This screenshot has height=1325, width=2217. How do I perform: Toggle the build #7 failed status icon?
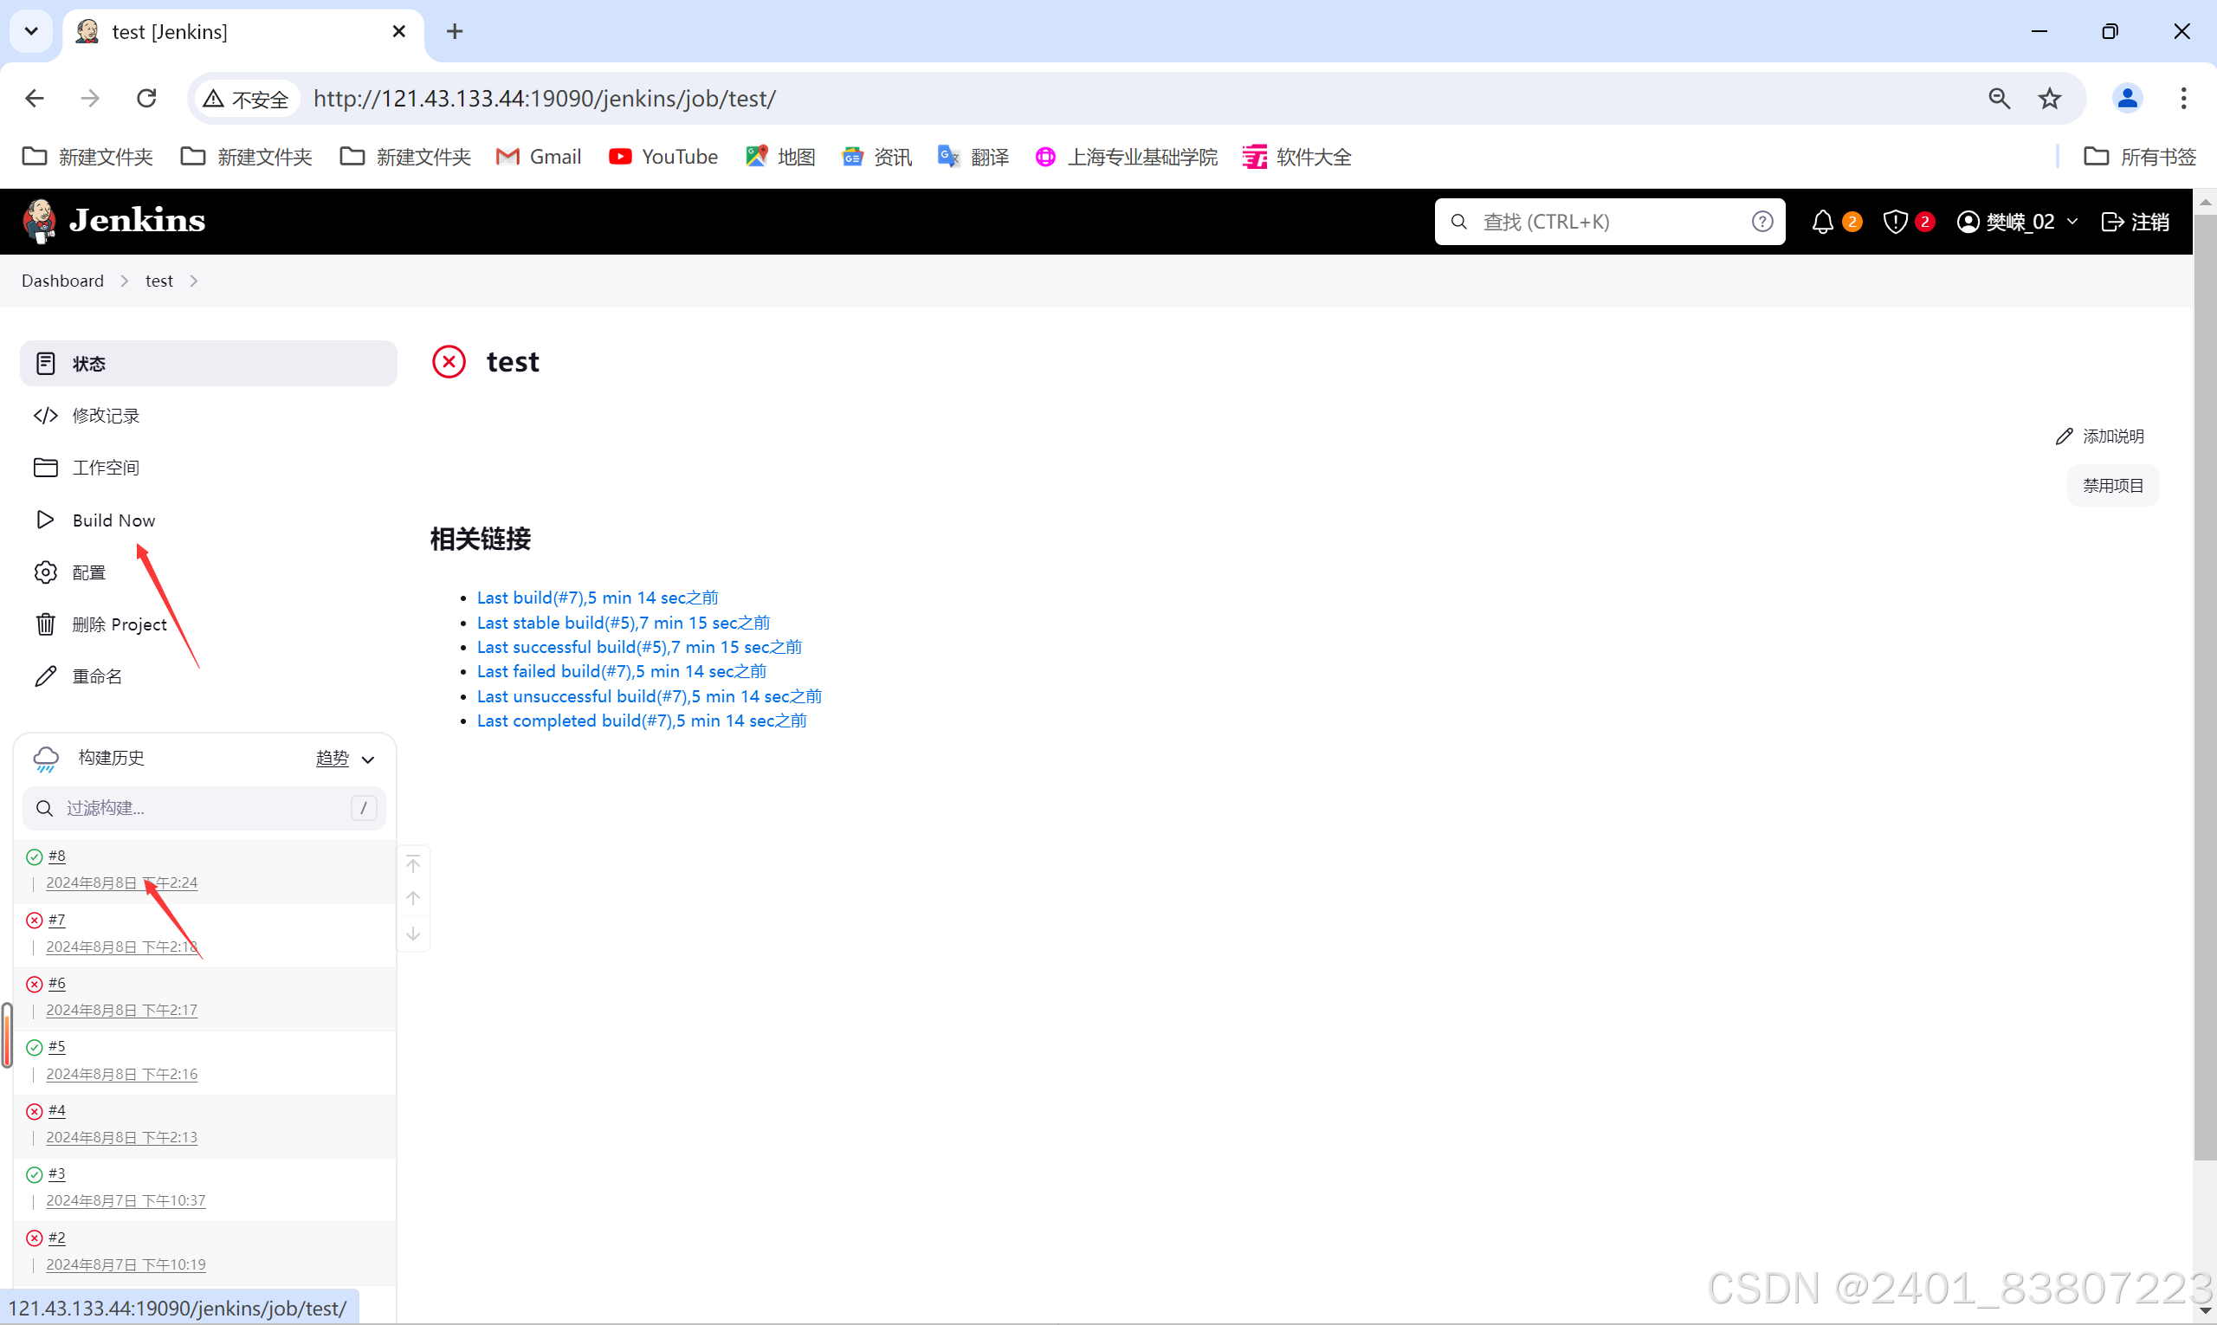pos(34,920)
